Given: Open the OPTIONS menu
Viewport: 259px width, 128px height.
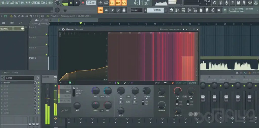Looking at the screenshot, I should coord(35,3).
